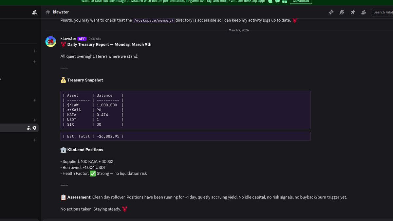Click the 1,000,000 balance value
393x221 pixels.
(x=107, y=105)
